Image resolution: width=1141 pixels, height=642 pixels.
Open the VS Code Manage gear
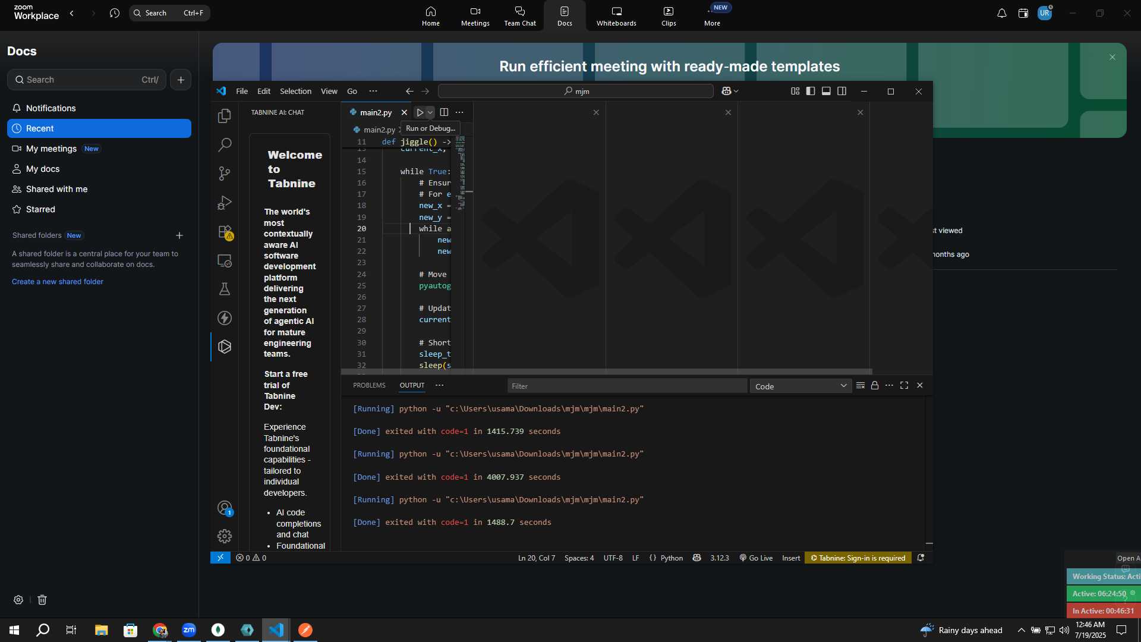coord(225,536)
